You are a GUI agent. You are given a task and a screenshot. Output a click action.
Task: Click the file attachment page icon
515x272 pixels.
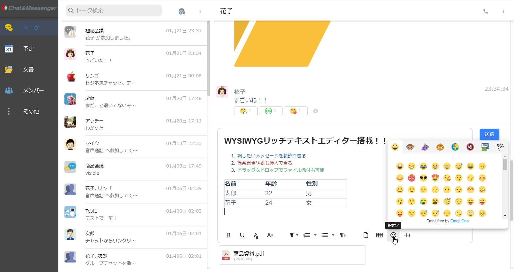tap(366, 235)
